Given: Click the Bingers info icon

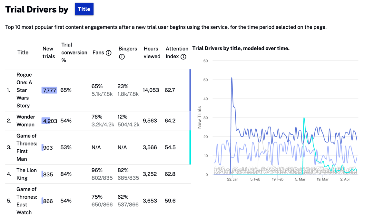Looking at the screenshot, I should [x=122, y=57].
